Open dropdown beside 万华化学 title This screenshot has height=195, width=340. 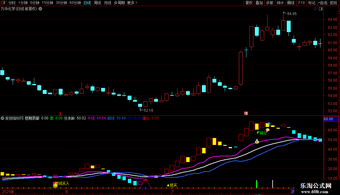tap(40, 9)
